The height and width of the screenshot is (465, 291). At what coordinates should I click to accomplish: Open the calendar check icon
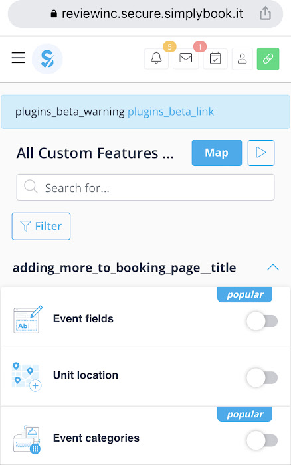[215, 58]
